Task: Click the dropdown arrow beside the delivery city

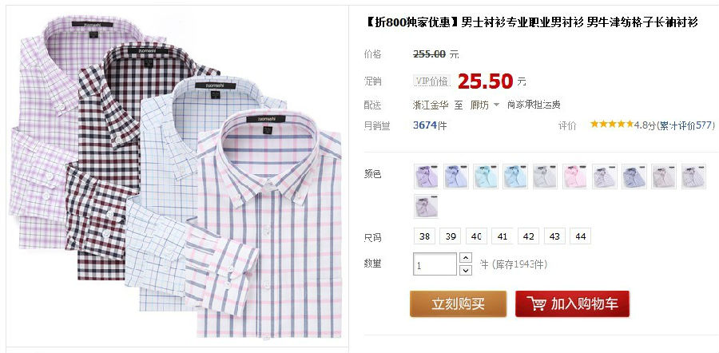Action: tap(496, 105)
